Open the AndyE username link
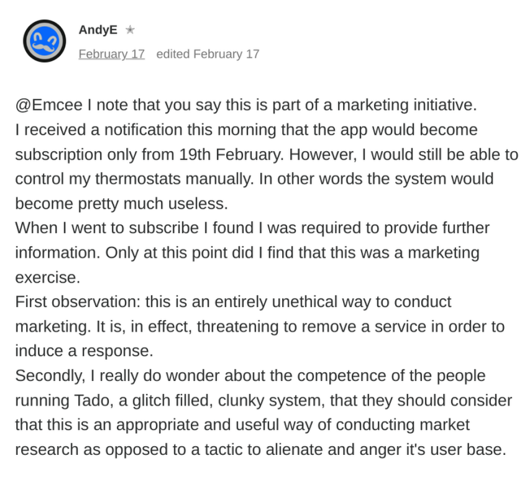530x481 pixels. pos(98,30)
